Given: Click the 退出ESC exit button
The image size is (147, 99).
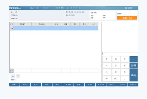Looking at the screenshot, I should [x=133, y=85].
